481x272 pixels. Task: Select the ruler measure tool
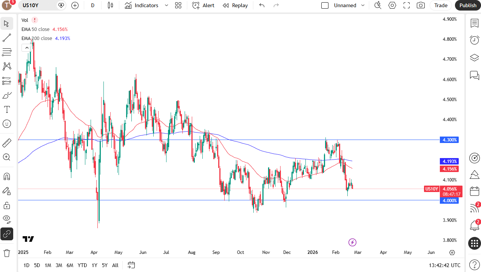[7, 143]
